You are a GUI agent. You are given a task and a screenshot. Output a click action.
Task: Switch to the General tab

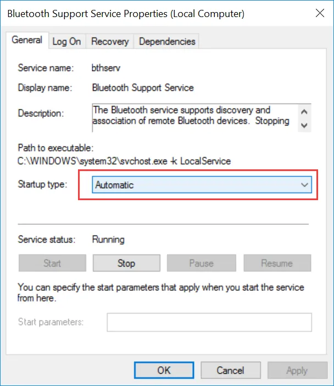pyautogui.click(x=27, y=40)
